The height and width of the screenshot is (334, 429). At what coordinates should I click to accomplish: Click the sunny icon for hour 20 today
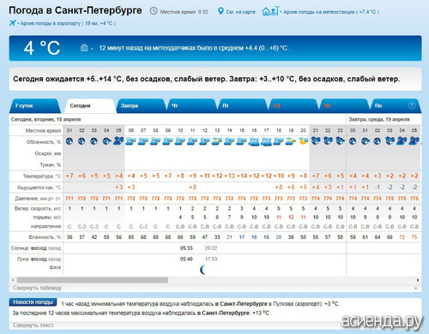[x=303, y=141]
